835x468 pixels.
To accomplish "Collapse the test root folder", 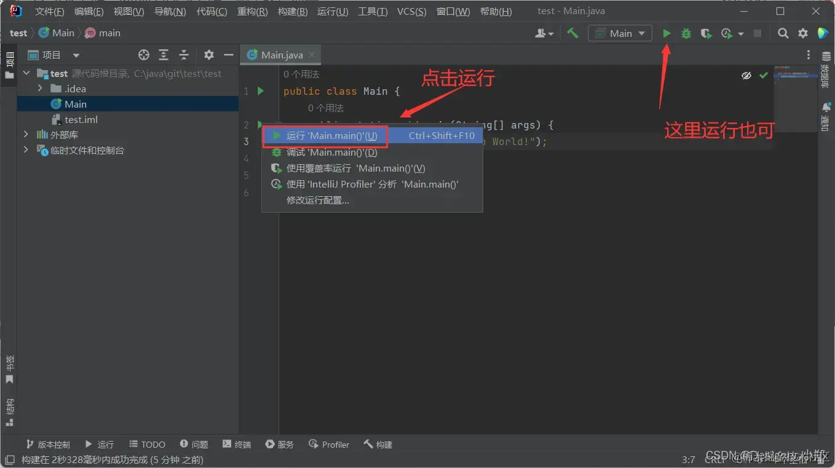I will coord(26,73).
